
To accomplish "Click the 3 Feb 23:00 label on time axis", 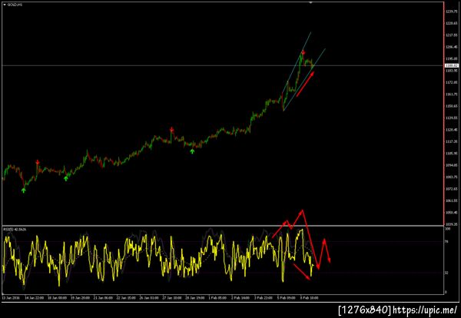I will pos(264,298).
